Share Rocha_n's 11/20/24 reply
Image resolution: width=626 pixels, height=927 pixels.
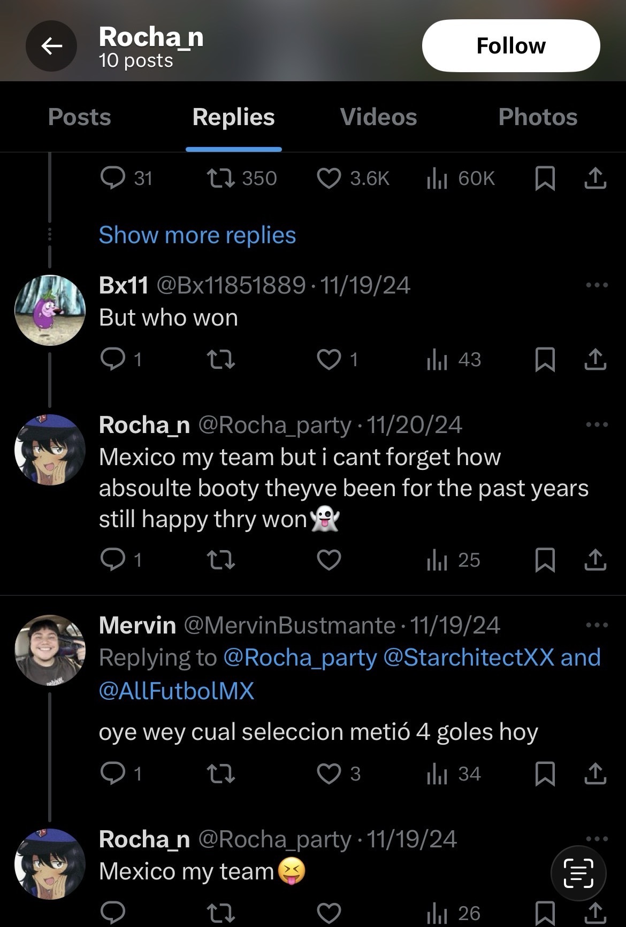[595, 560]
